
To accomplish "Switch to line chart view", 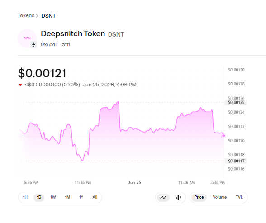I will (x=163, y=198).
